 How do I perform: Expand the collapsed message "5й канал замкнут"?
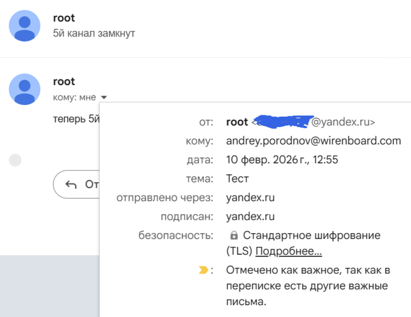click(x=94, y=33)
